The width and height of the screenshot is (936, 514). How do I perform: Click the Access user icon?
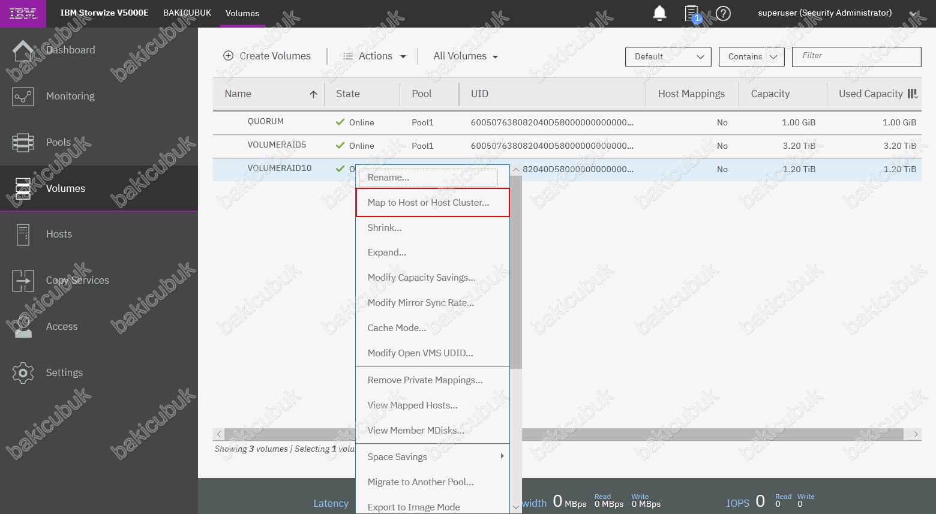(x=23, y=327)
